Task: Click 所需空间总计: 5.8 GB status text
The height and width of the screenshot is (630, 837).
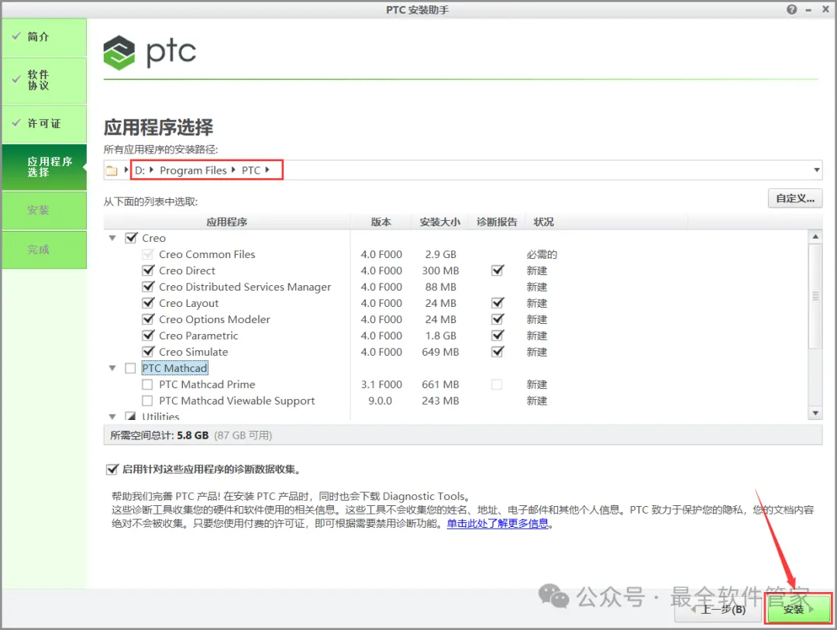Action: click(x=159, y=435)
